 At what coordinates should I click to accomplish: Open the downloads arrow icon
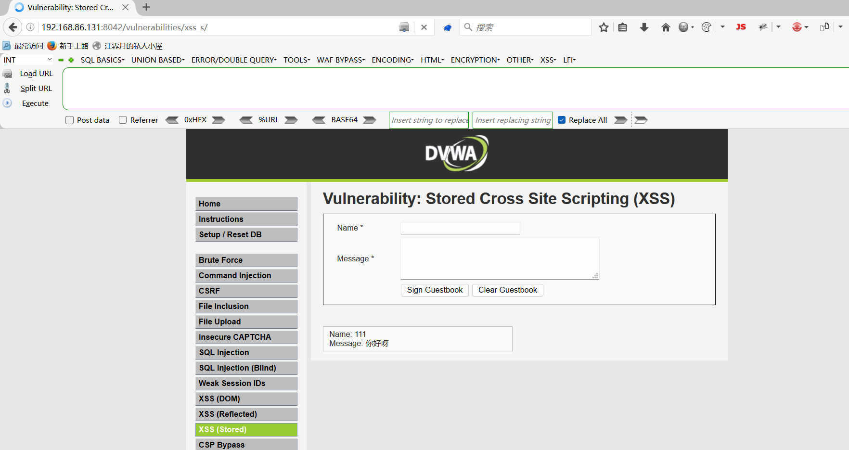[x=644, y=27]
